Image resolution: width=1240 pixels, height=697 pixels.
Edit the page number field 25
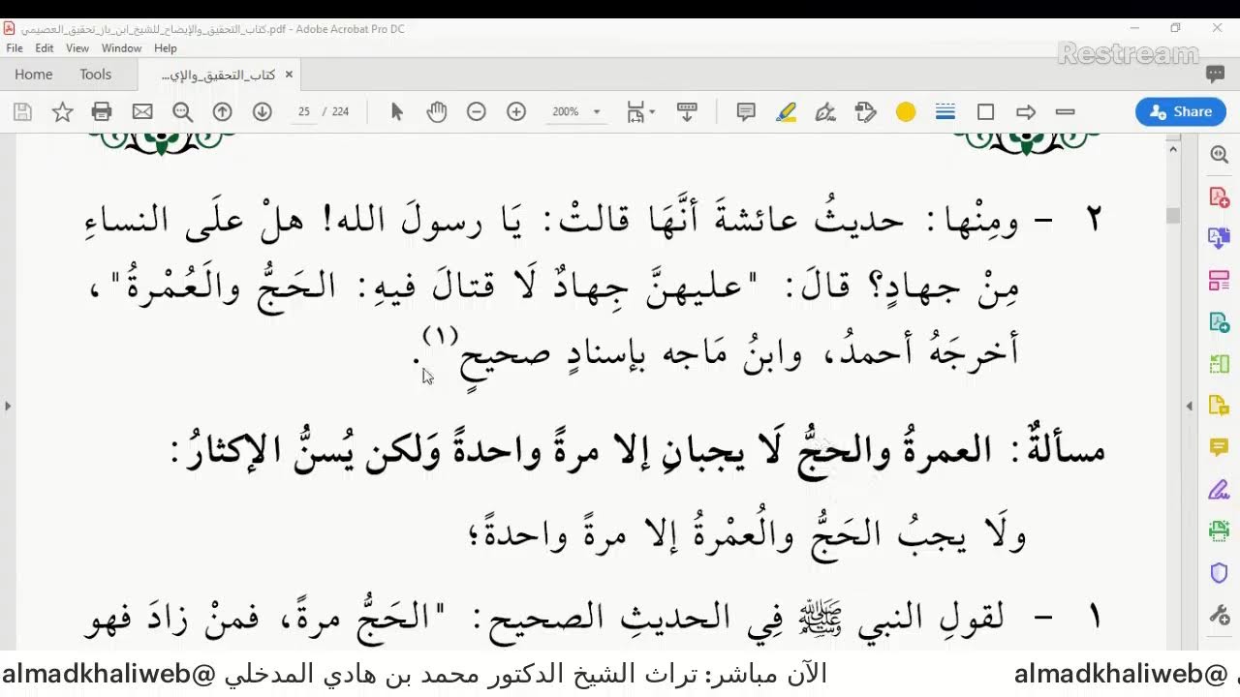coord(304,112)
